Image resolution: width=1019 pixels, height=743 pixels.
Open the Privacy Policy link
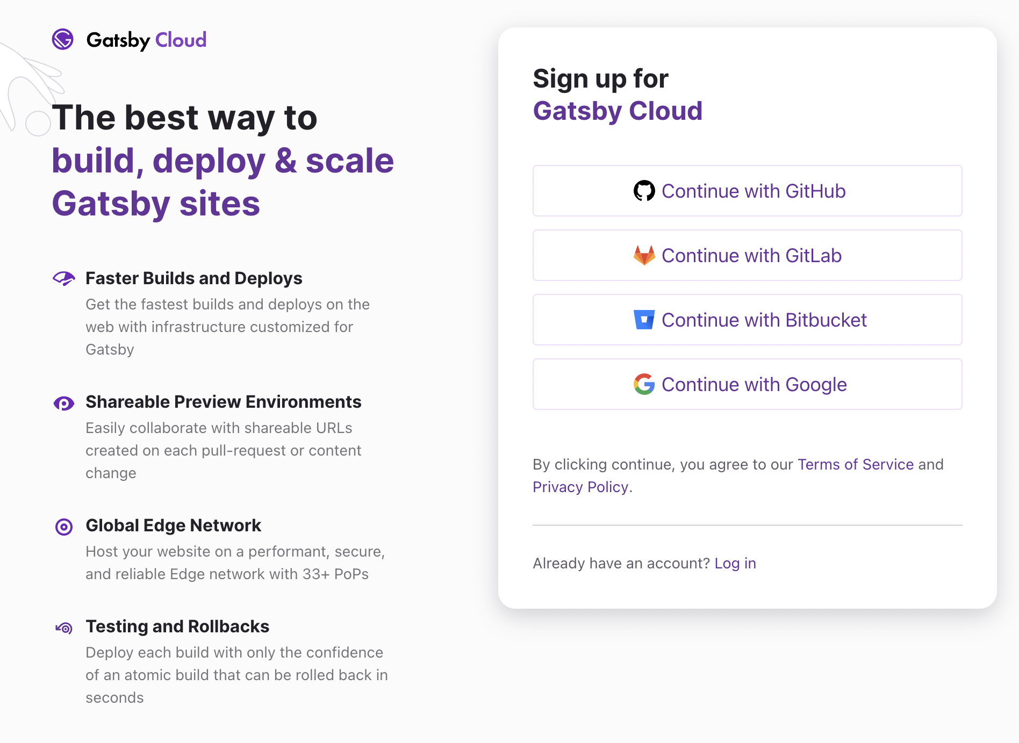(x=580, y=487)
